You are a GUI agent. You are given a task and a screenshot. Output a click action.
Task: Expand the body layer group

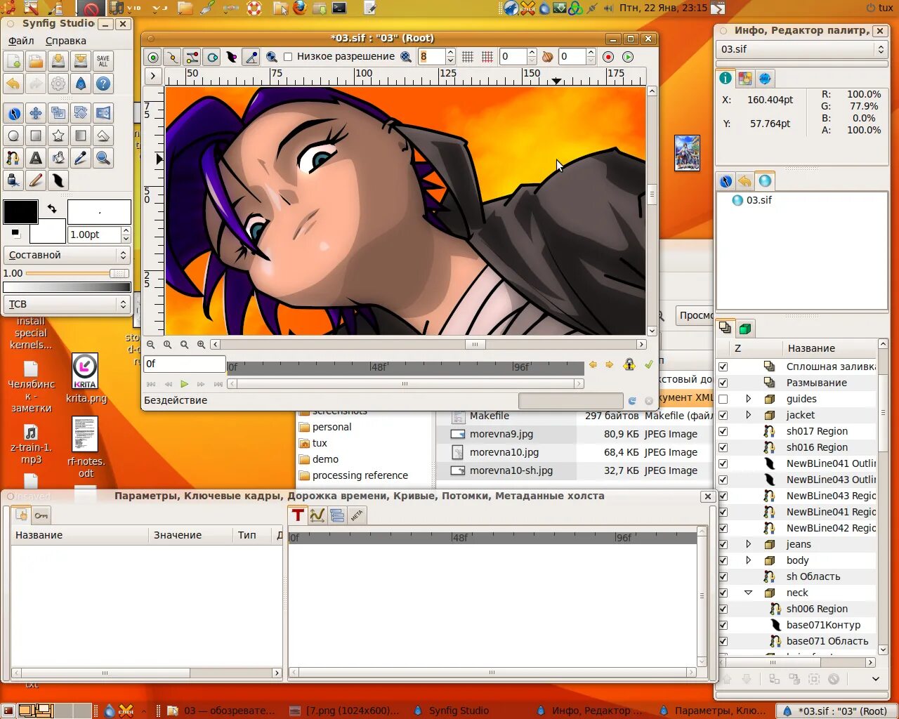click(x=748, y=560)
